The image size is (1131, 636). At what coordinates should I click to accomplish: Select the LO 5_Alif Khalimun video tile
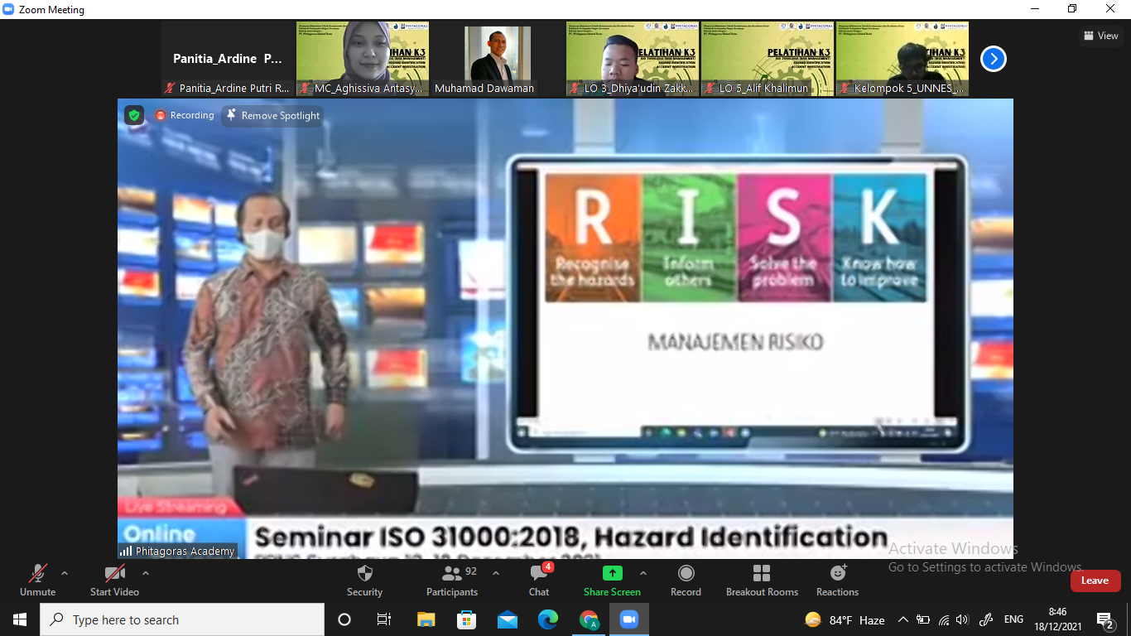tap(768, 59)
